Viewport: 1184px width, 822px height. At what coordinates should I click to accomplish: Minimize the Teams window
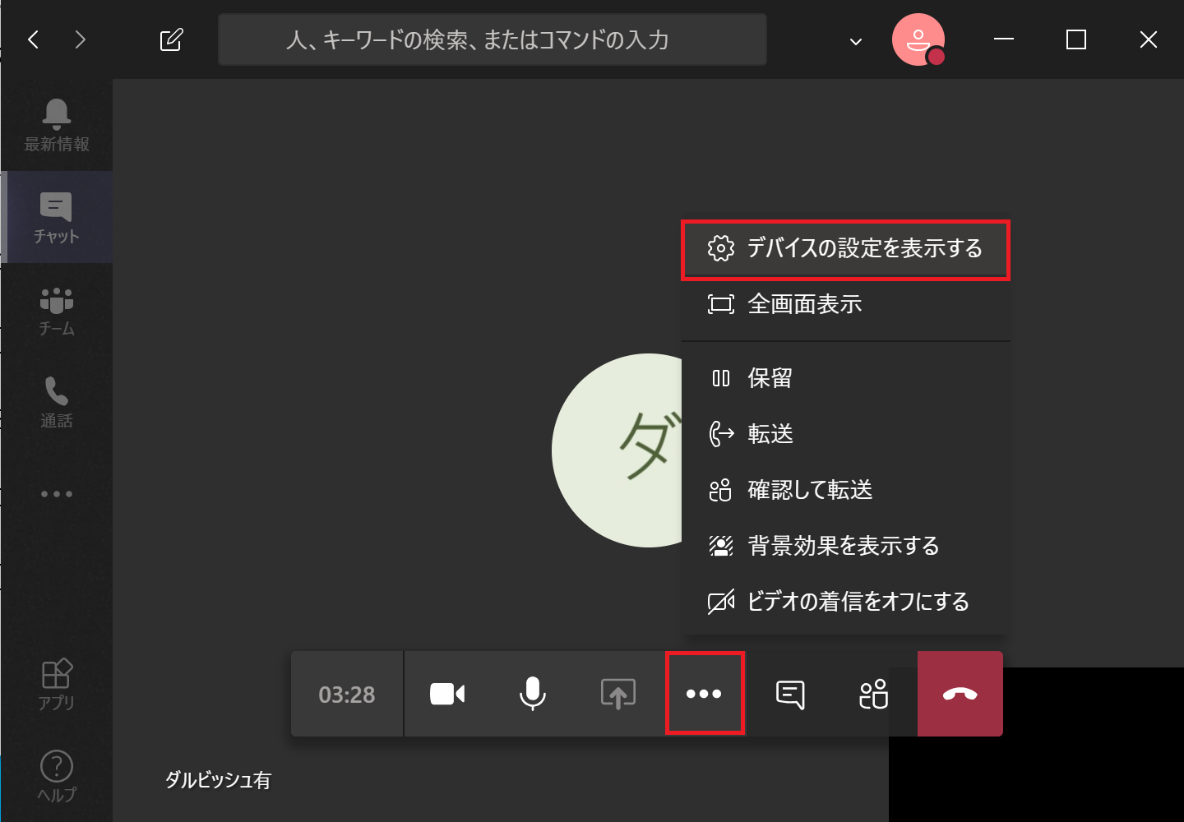point(1004,39)
